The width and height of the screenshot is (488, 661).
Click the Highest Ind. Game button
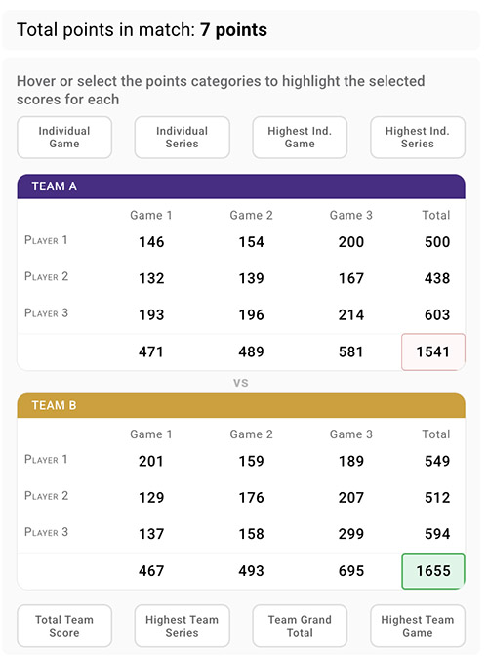pos(300,138)
